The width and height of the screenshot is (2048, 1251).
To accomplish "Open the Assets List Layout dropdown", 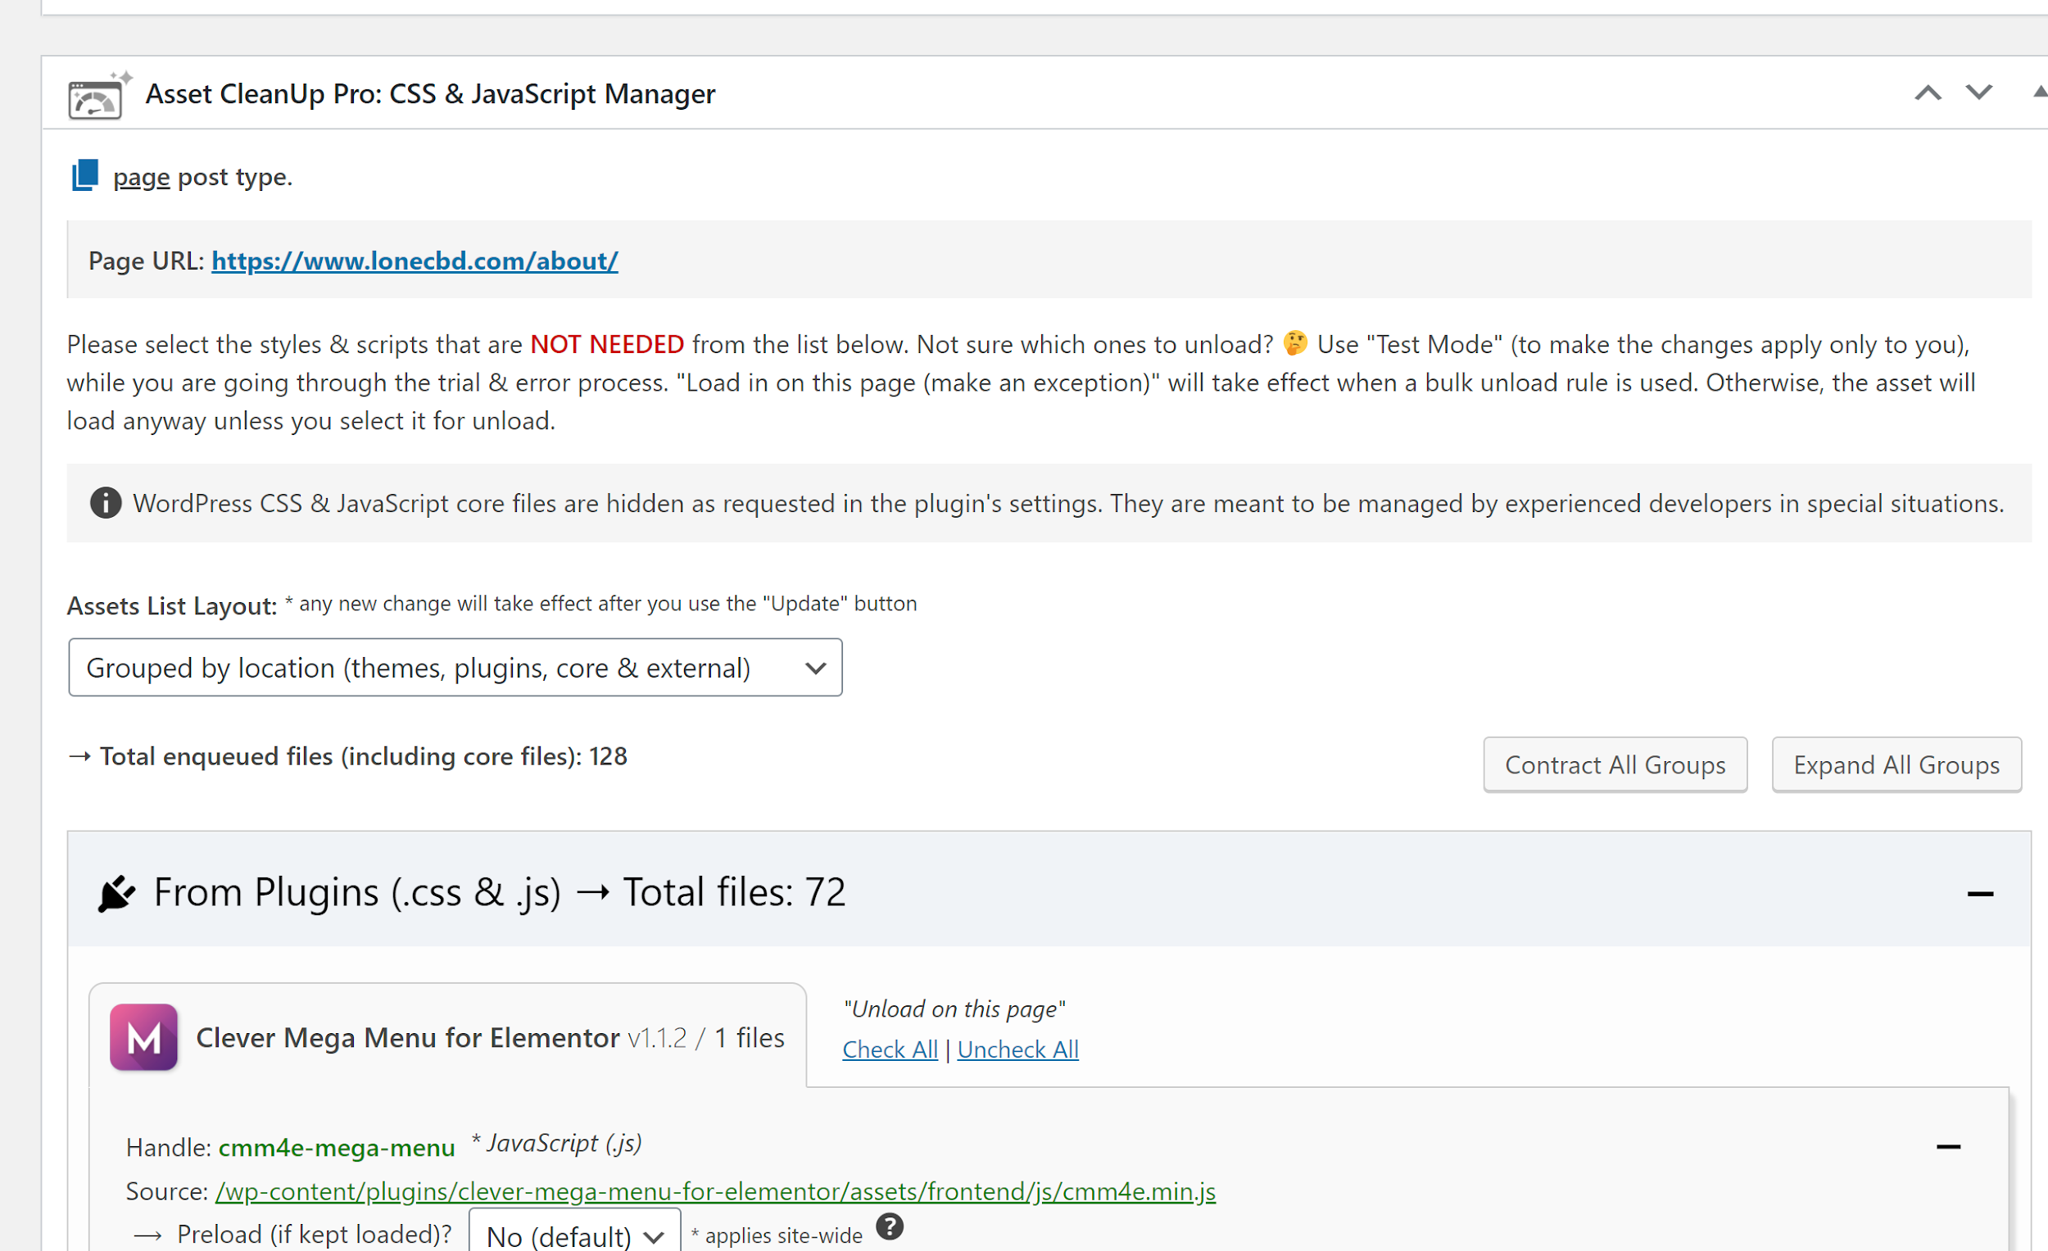I will tap(455, 668).
